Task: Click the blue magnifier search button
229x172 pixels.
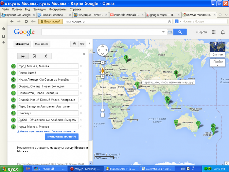Action: coord(180,32)
